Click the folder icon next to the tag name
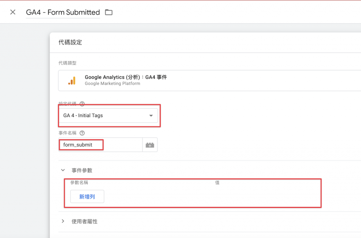 click(109, 12)
